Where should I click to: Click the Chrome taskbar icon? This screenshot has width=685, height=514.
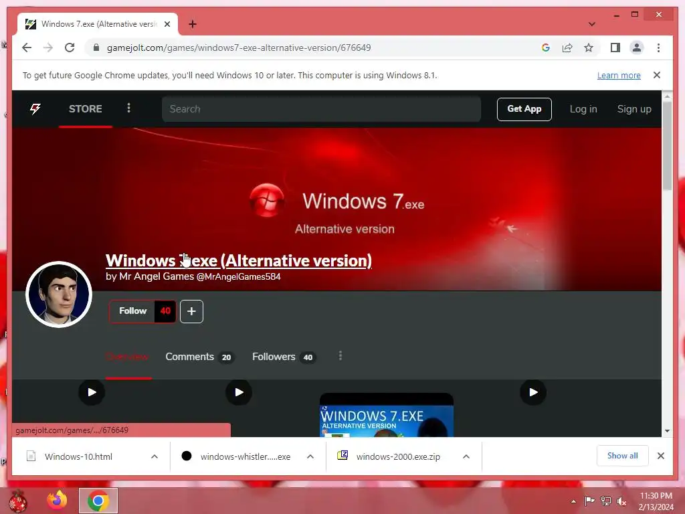[98, 501]
